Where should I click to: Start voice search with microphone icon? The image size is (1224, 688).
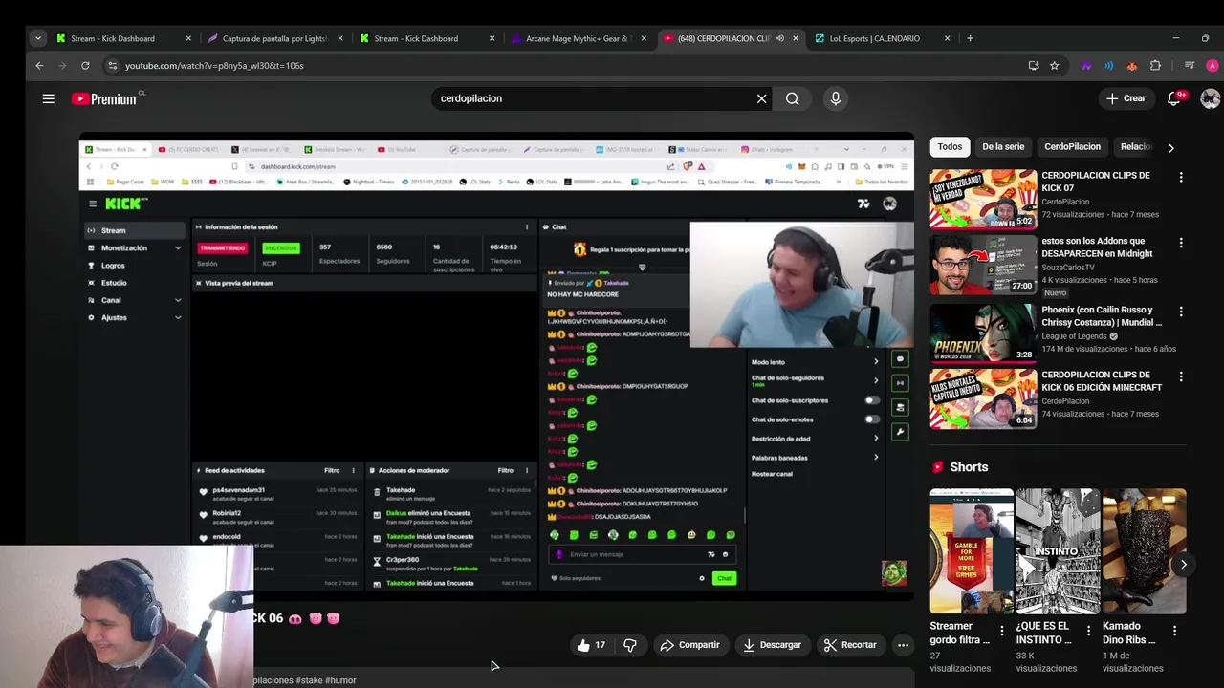[836, 98]
